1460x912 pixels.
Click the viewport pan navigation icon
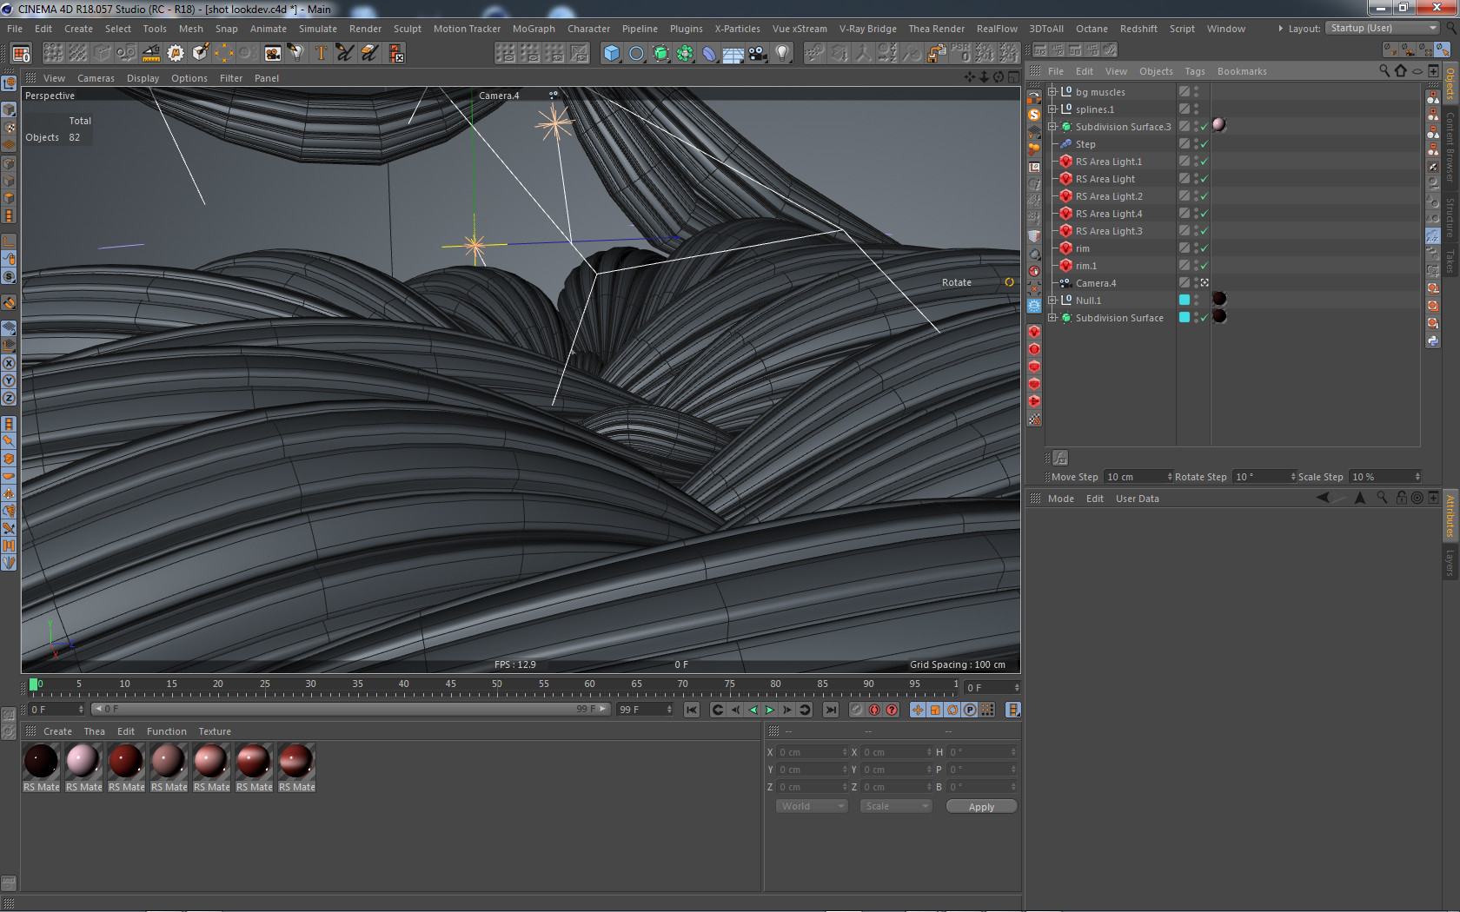[x=970, y=77]
